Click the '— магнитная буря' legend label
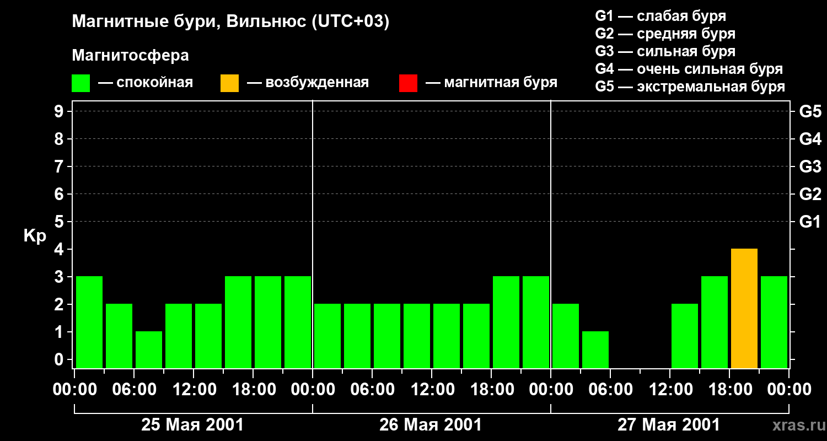The height and width of the screenshot is (441, 827). pyautogui.click(x=491, y=83)
